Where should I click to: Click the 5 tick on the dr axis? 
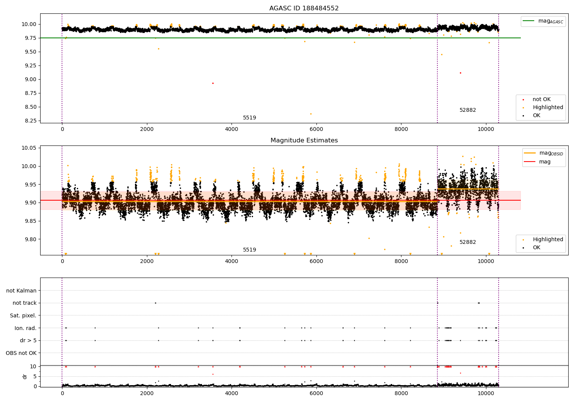35,376
